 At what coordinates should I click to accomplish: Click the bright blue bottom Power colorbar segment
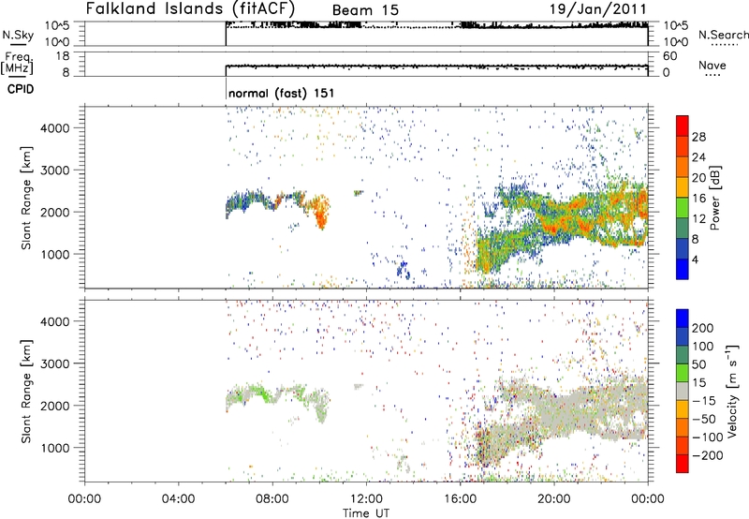(x=683, y=269)
